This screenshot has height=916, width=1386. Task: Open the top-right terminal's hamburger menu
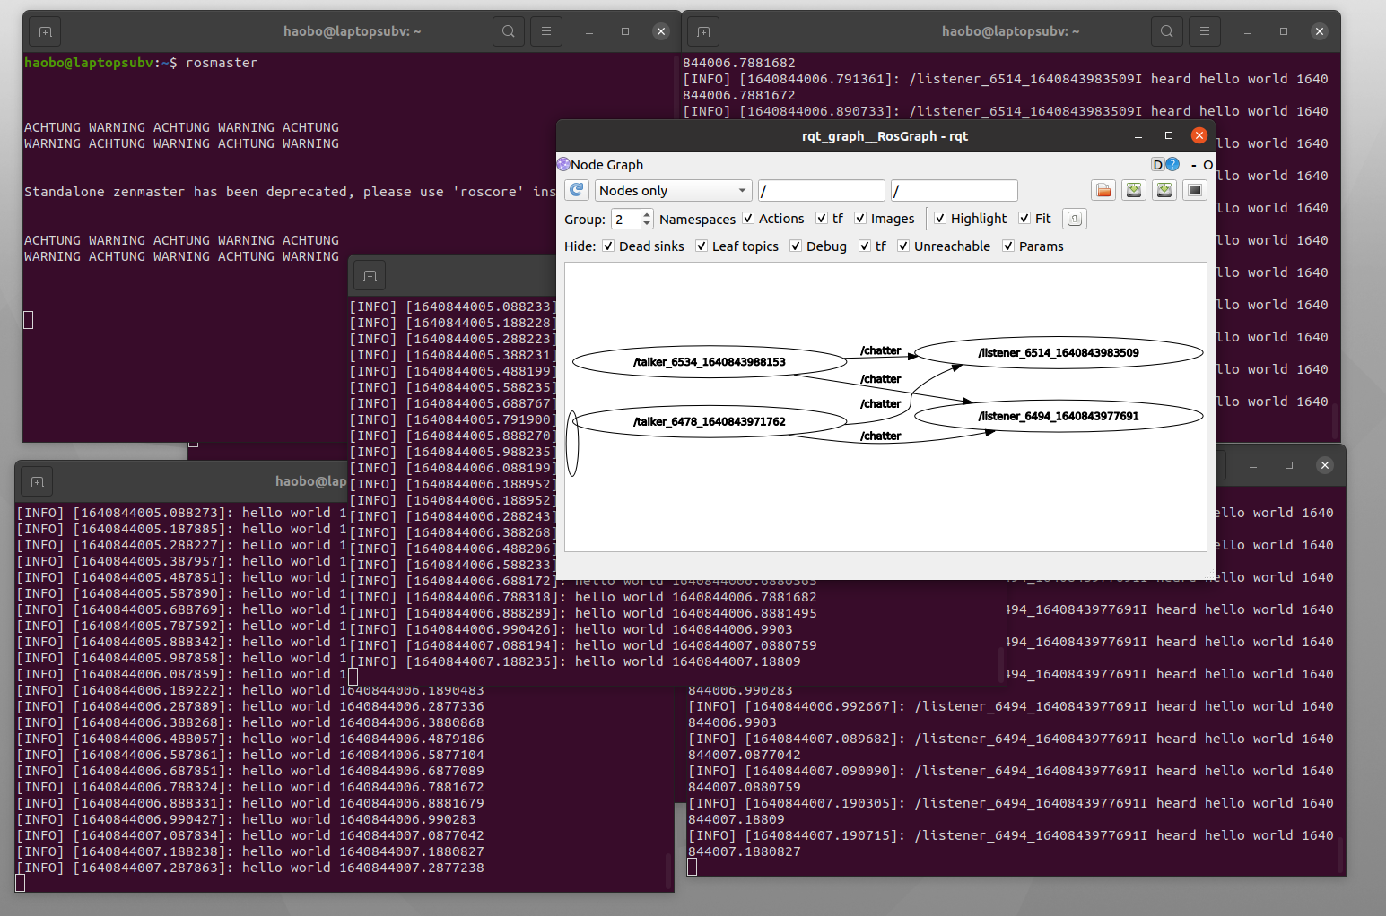[x=1204, y=31]
